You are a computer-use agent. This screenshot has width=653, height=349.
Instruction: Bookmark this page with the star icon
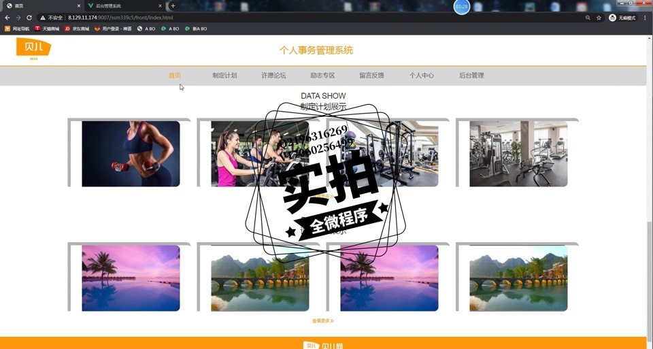point(599,18)
